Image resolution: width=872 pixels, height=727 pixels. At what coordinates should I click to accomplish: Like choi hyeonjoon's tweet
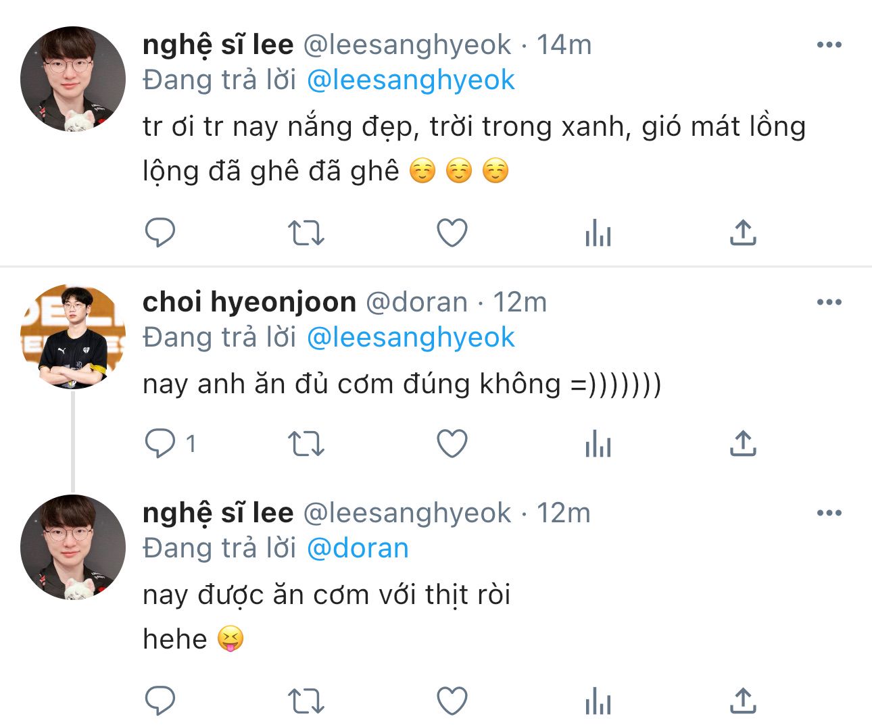452,444
